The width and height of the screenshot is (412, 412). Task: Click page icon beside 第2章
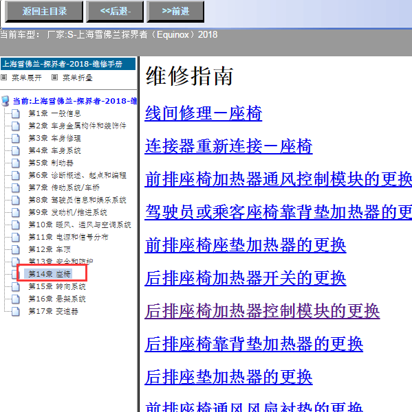coord(16,126)
